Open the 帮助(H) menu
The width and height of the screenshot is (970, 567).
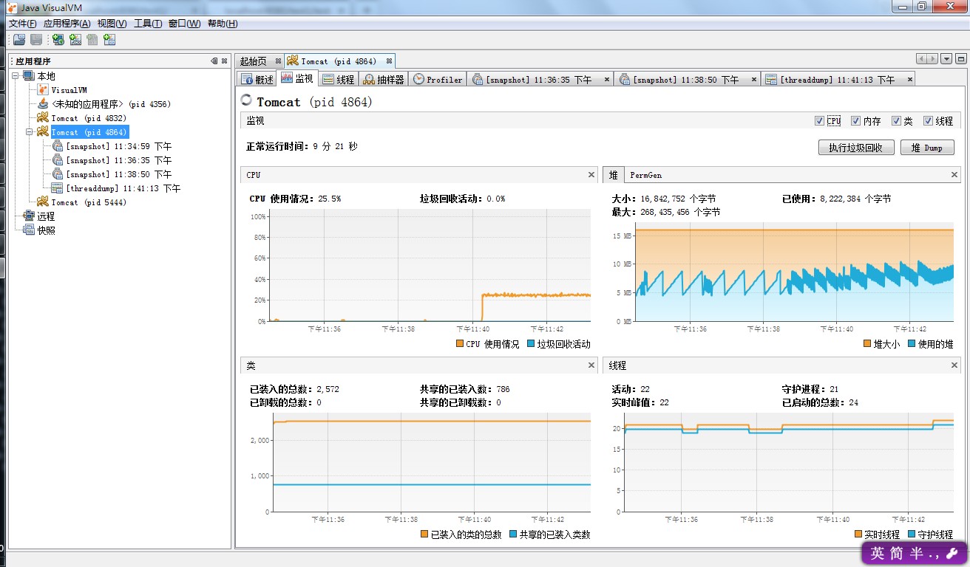[x=223, y=24]
